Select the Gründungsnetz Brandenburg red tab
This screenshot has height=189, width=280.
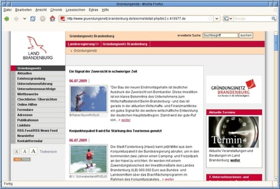click(x=125, y=44)
